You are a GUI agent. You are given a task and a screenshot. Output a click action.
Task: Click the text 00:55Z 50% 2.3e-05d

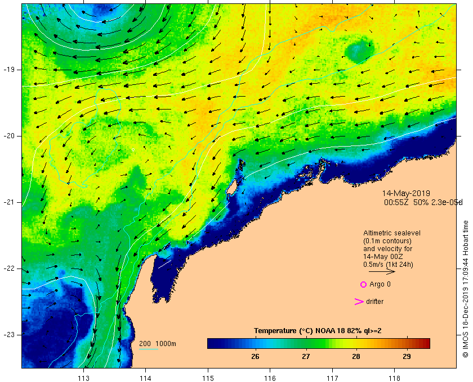[423, 202]
